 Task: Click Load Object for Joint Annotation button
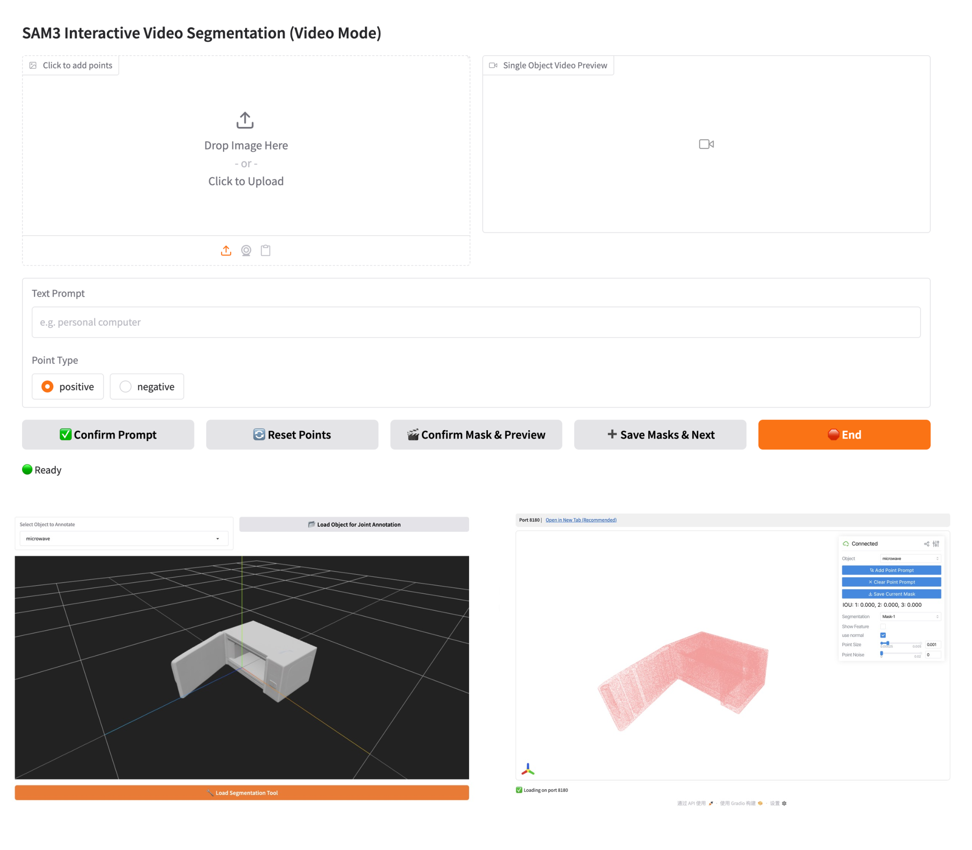[354, 524]
